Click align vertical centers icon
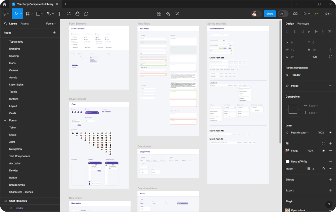 point(316,31)
